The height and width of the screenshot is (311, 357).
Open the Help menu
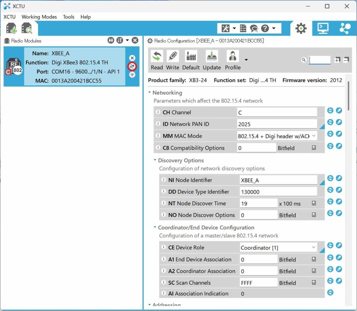[x=86, y=17]
